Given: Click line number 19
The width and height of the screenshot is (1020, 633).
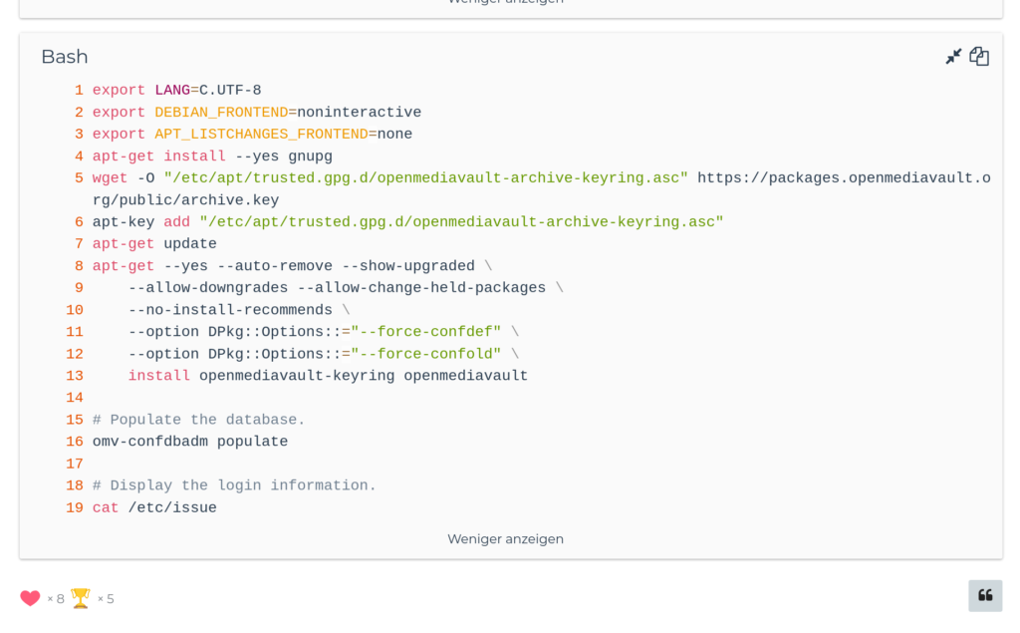Looking at the screenshot, I should (74, 508).
